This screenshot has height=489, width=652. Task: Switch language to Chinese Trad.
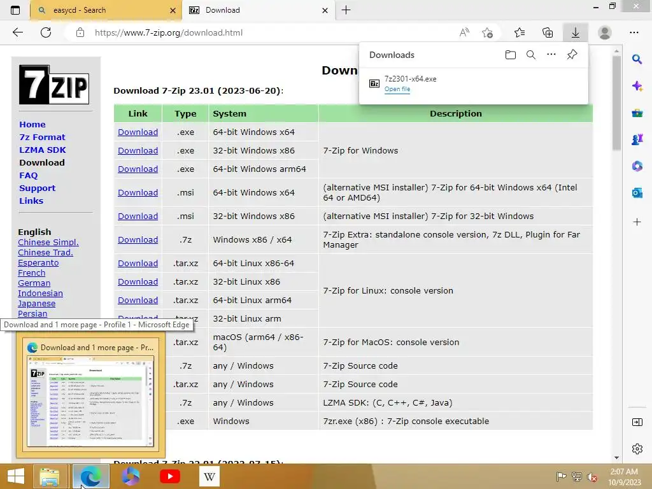coord(45,252)
